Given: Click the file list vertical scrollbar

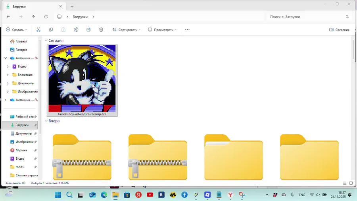Looking at the screenshot, I should (x=353, y=50).
